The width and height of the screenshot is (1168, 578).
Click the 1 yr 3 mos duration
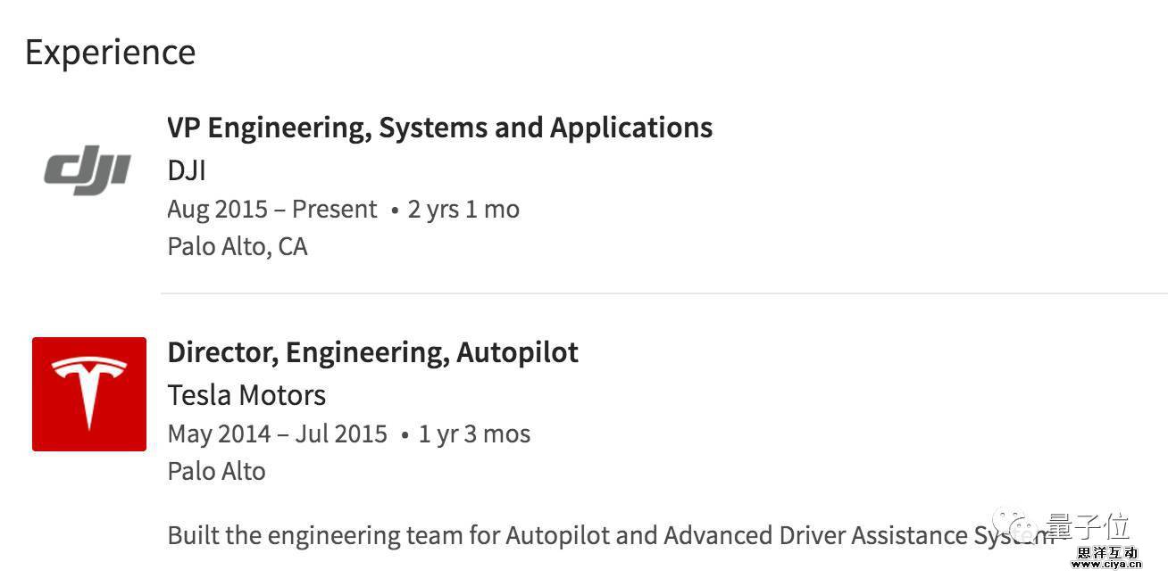pyautogui.click(x=474, y=433)
